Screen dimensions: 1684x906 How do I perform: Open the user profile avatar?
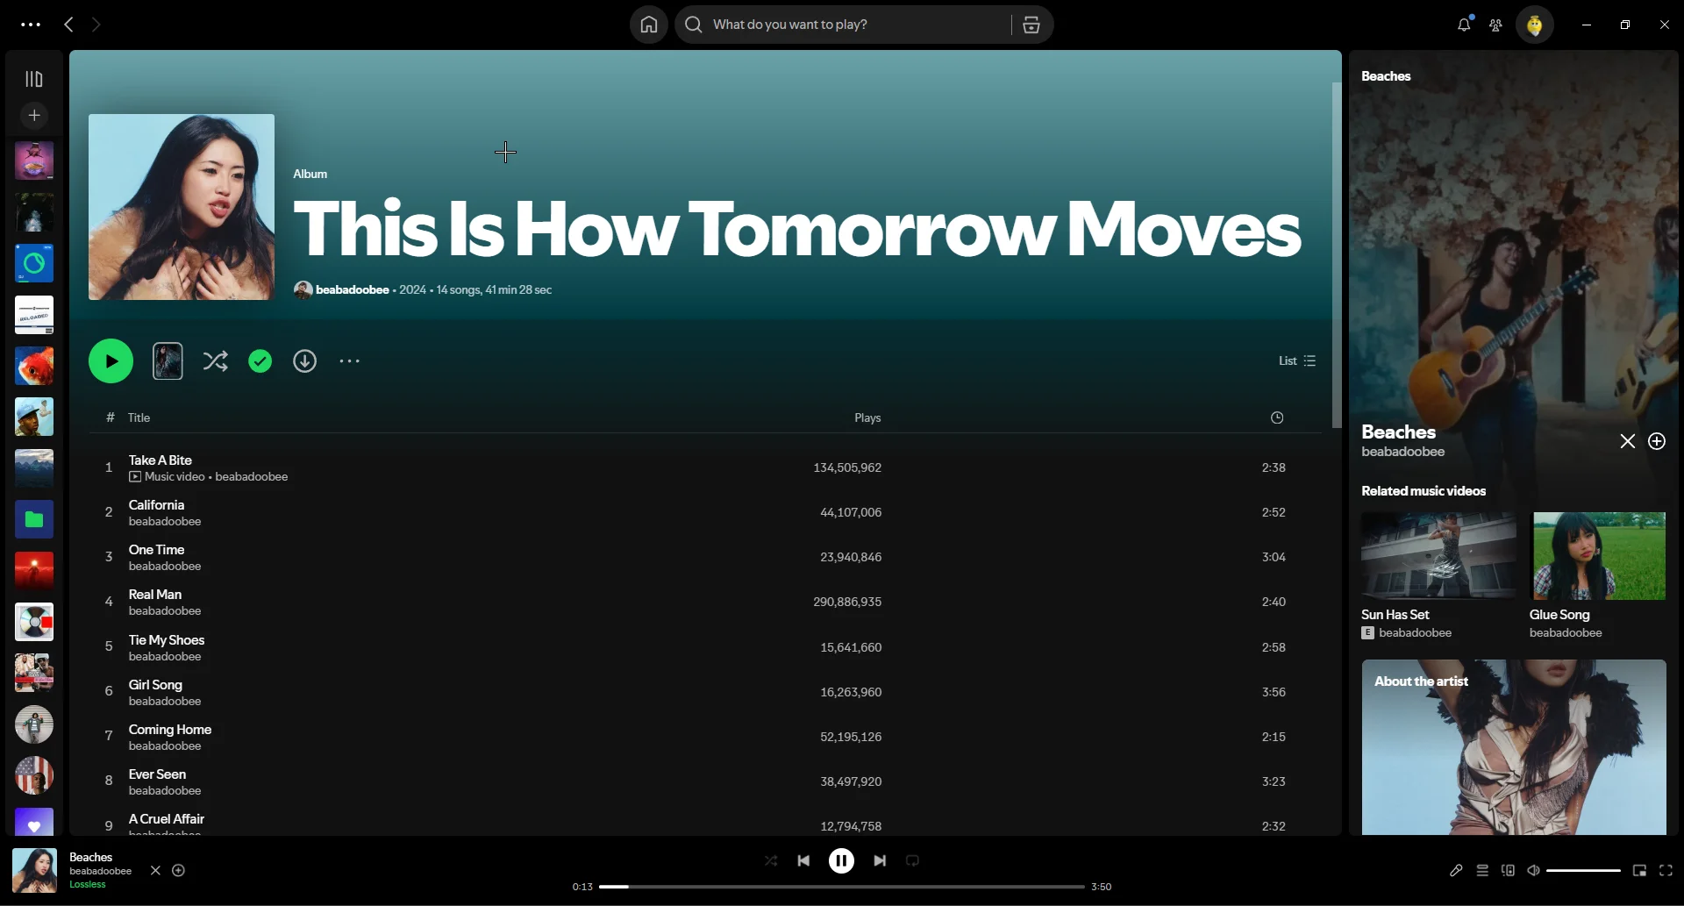pos(1534,25)
